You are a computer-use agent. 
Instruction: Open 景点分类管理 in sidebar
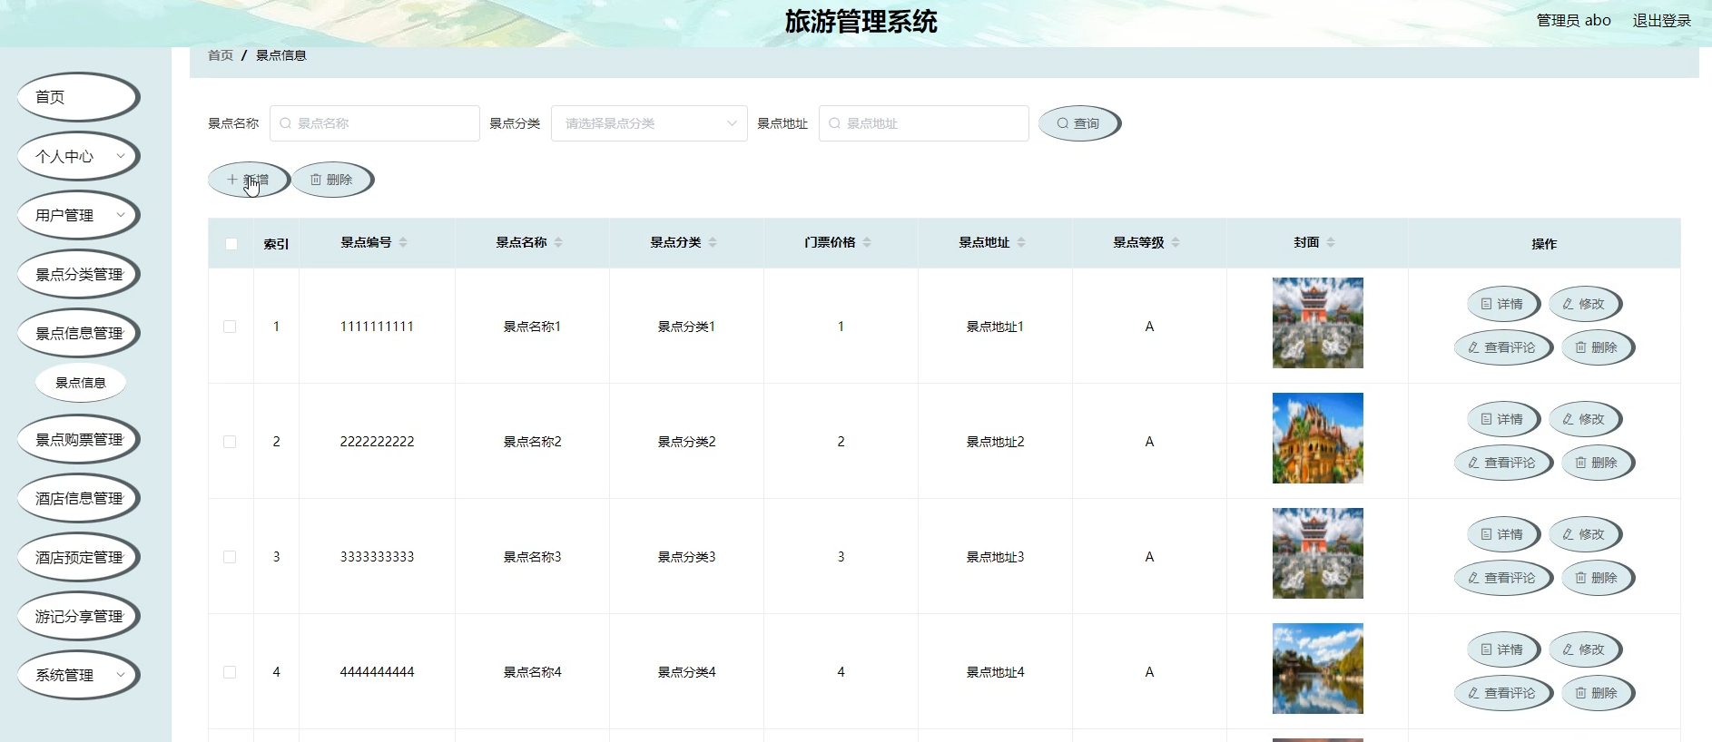coord(78,274)
